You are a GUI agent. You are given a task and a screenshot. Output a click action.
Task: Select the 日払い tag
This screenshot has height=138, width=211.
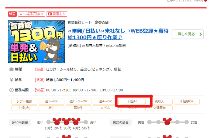click(132, 101)
